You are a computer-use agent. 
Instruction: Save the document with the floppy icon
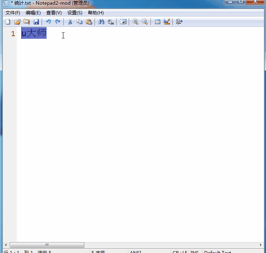click(36, 22)
